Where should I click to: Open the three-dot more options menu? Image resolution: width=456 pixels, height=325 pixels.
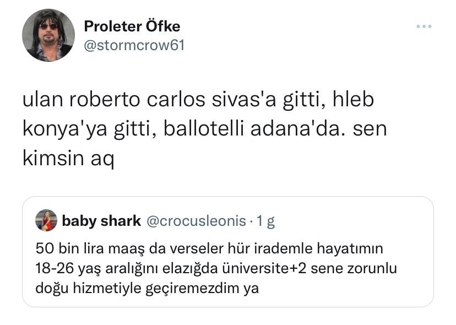click(424, 26)
